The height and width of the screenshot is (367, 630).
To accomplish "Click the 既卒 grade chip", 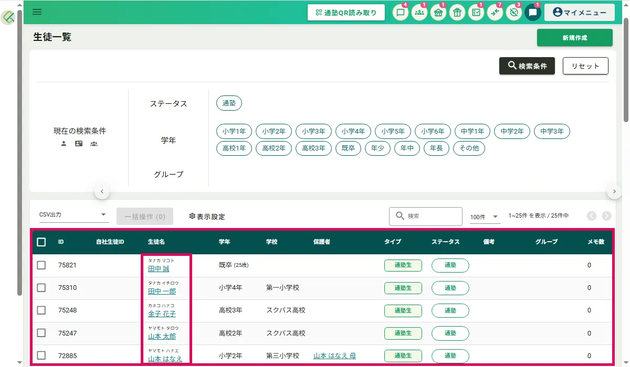I will pyautogui.click(x=348, y=148).
